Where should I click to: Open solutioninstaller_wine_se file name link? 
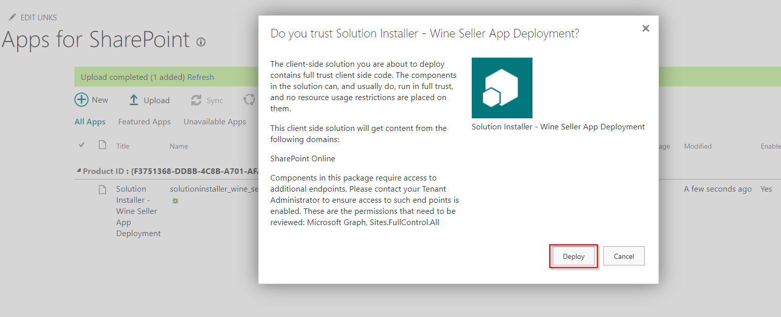point(214,189)
